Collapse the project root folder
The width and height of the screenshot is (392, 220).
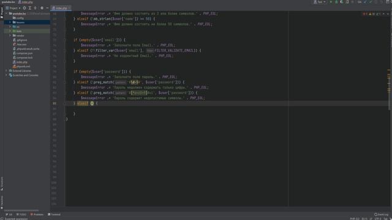point(6,13)
